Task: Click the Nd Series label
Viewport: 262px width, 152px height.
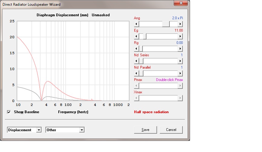Action: tap(141, 55)
